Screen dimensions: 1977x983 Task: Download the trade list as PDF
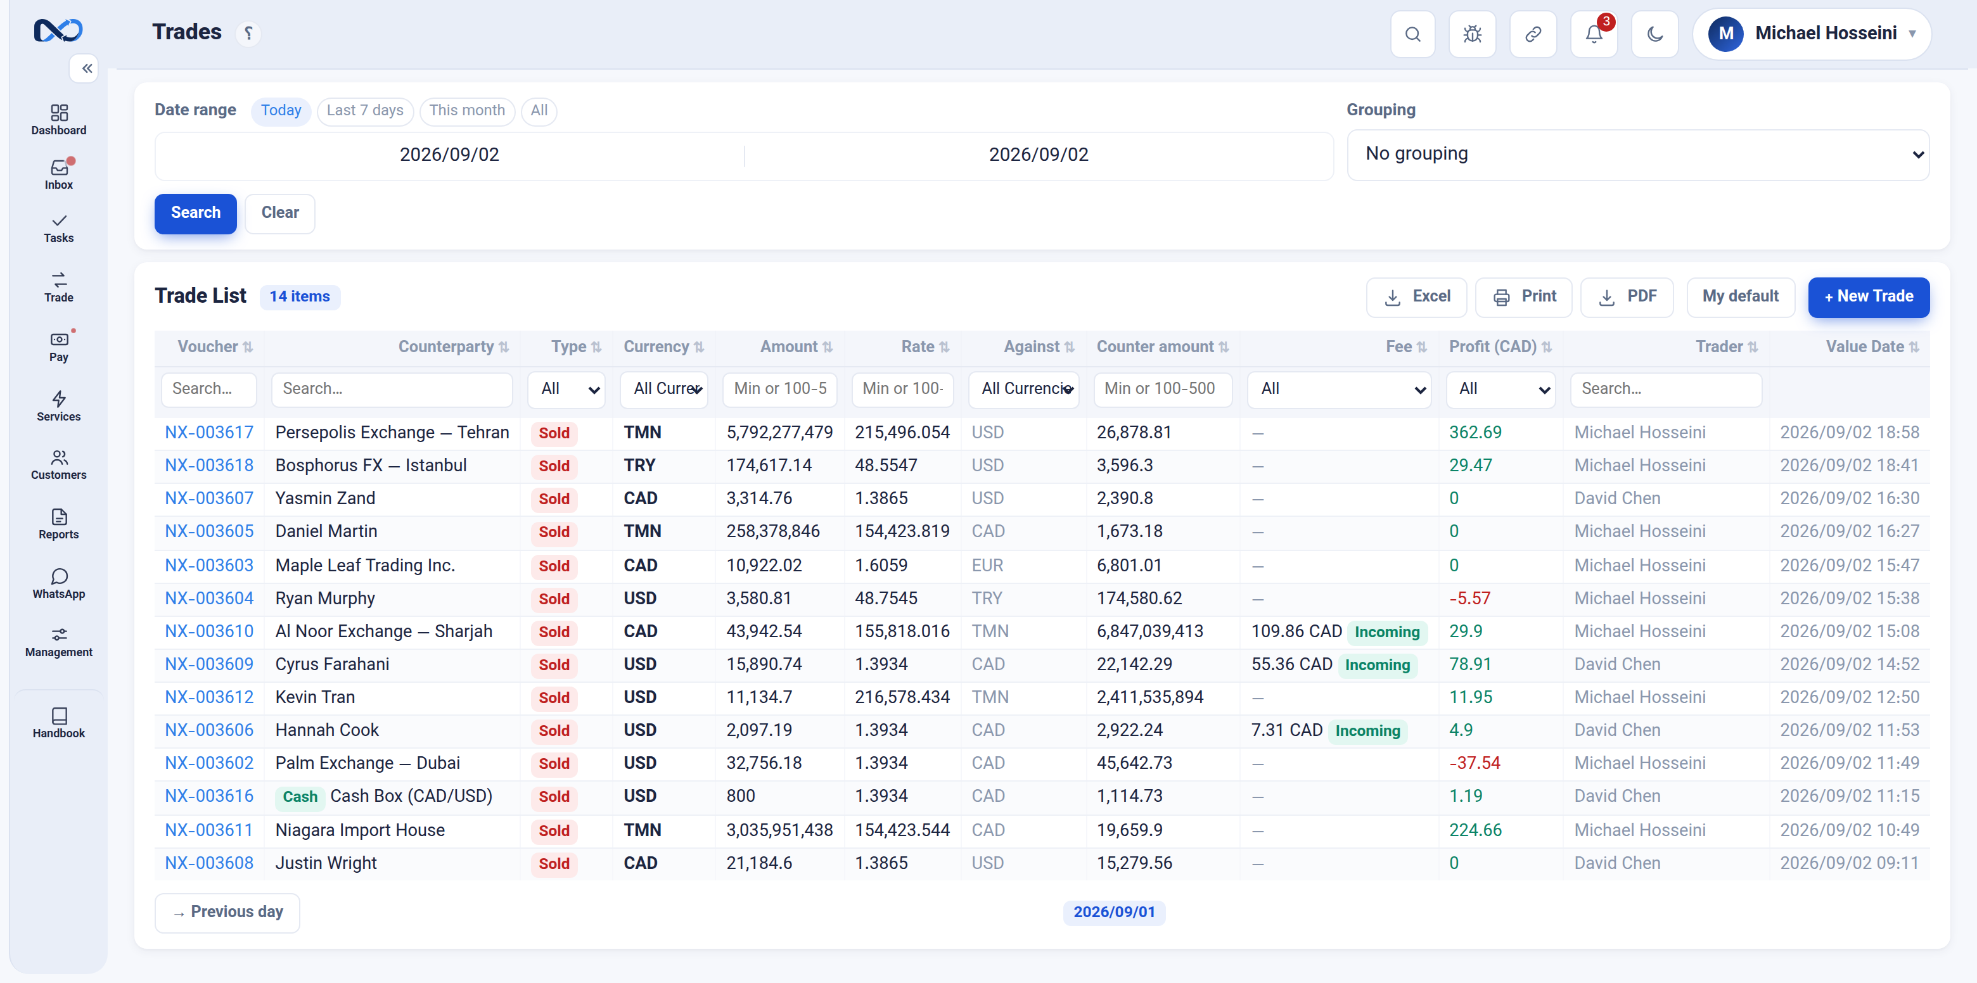[x=1626, y=297]
